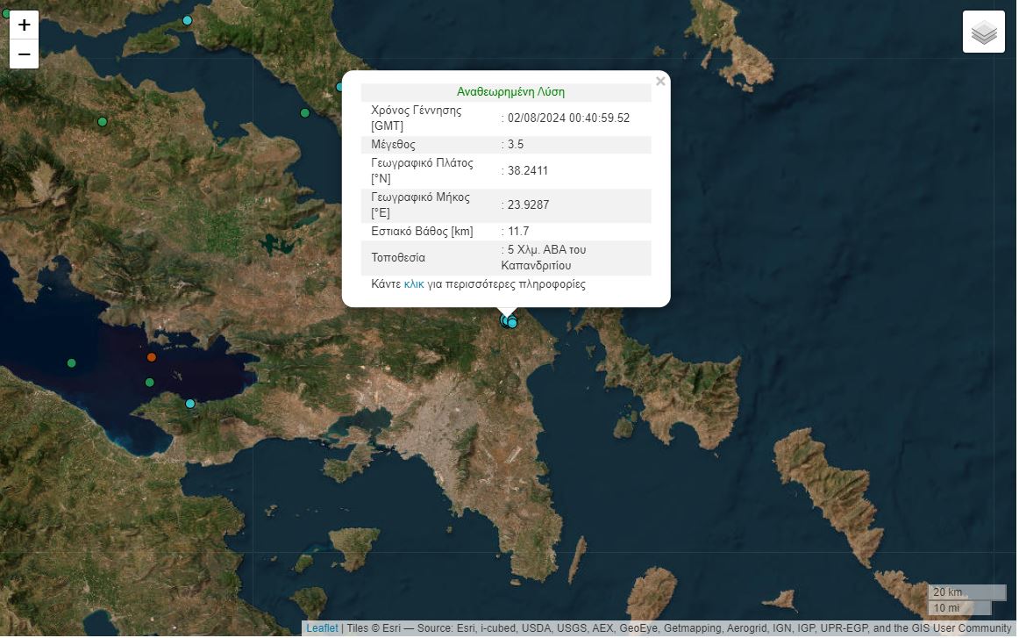Screen dimensions: 1019x638
Task: Select the green marker inland below zoom buttons
Action: (103, 122)
